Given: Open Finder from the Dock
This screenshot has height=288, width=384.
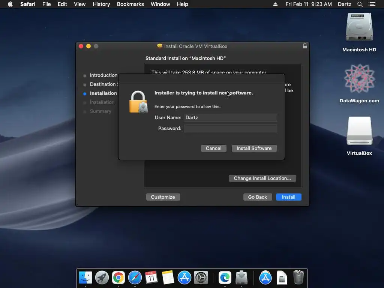Looking at the screenshot, I should tap(85, 277).
